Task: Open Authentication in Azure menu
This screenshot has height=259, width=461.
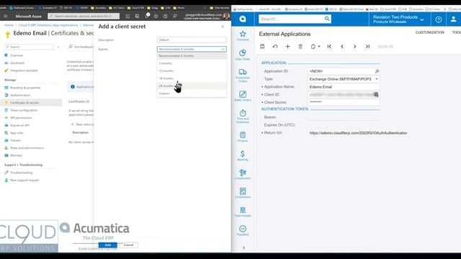Action: 20,95
